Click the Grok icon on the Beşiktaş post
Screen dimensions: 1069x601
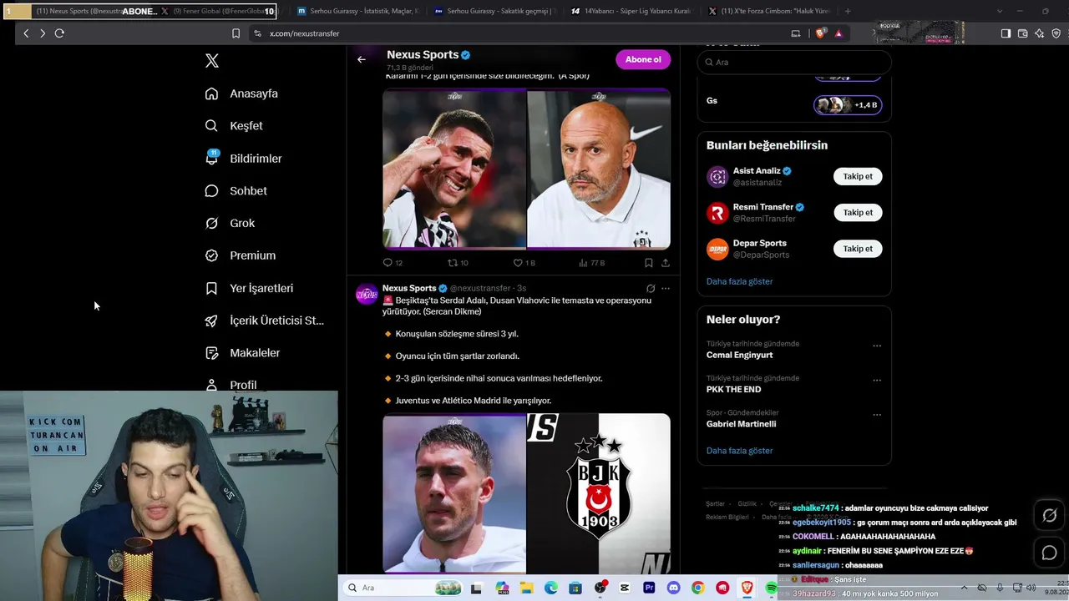tap(651, 289)
